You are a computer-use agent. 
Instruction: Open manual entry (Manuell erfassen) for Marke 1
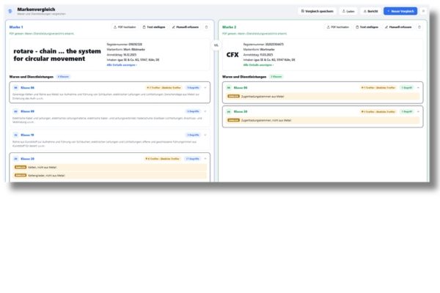coord(186,27)
